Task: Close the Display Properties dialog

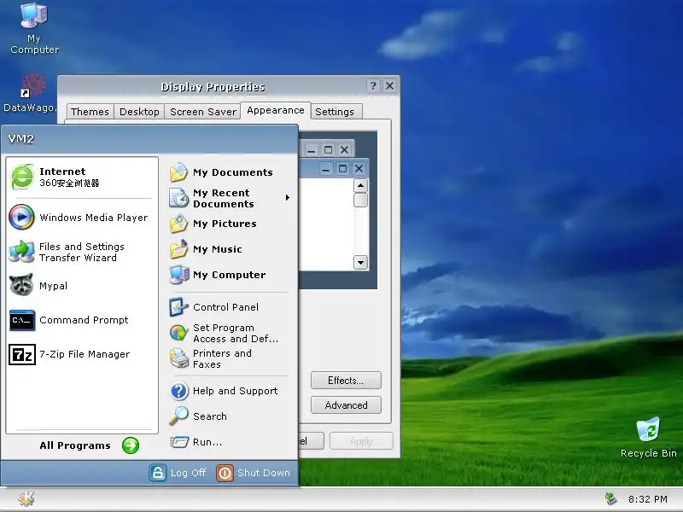Action: pos(389,86)
